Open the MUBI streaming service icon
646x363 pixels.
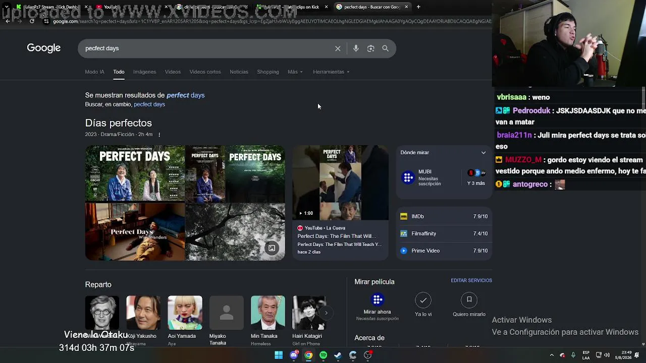tap(408, 177)
